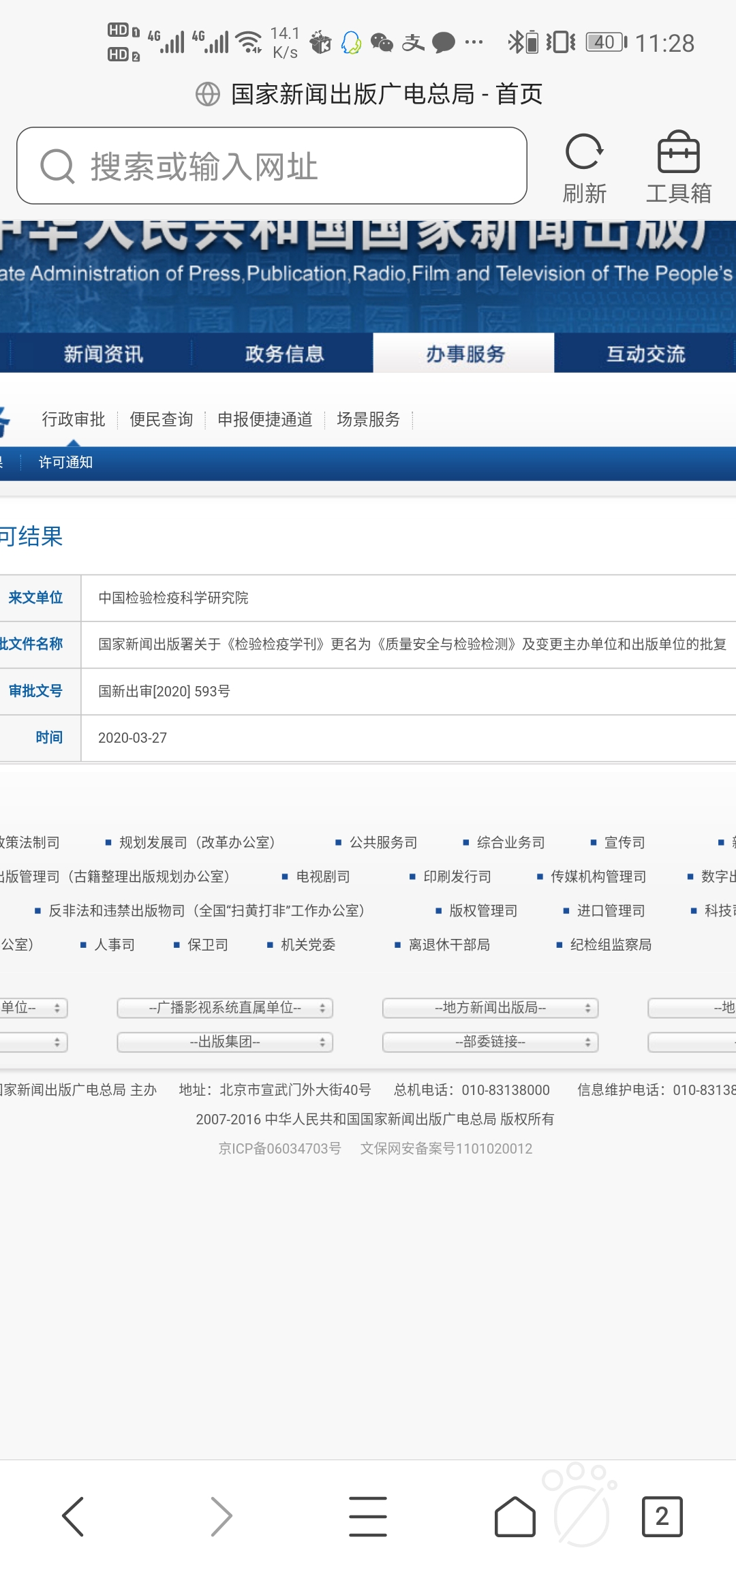Open the 部委链接 dropdown
736x1574 pixels.
coord(490,1042)
